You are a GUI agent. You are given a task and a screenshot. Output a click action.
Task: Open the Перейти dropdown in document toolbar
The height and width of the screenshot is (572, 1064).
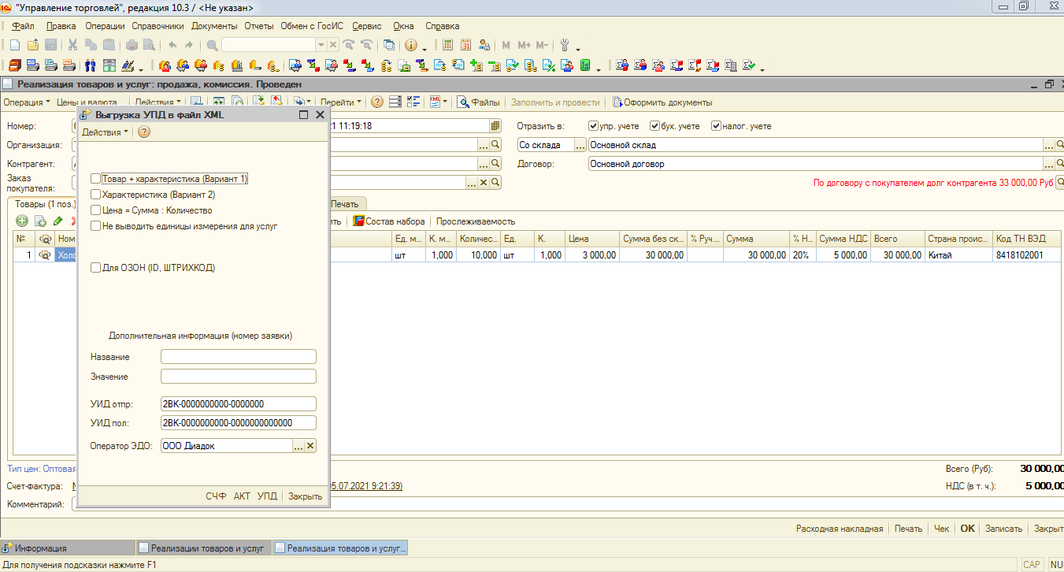(341, 102)
